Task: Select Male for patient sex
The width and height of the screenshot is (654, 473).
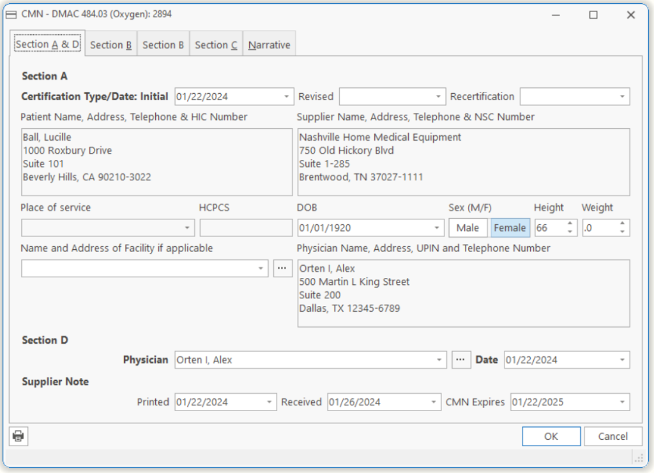Action: pyautogui.click(x=468, y=228)
